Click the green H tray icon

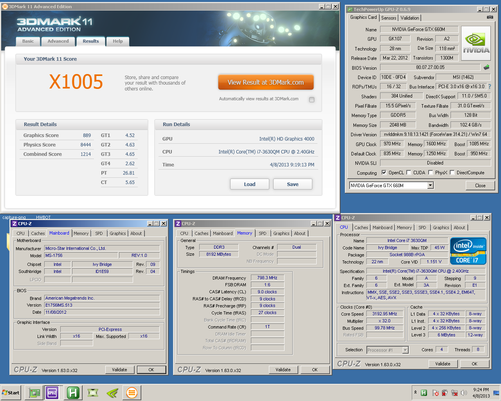(424, 393)
